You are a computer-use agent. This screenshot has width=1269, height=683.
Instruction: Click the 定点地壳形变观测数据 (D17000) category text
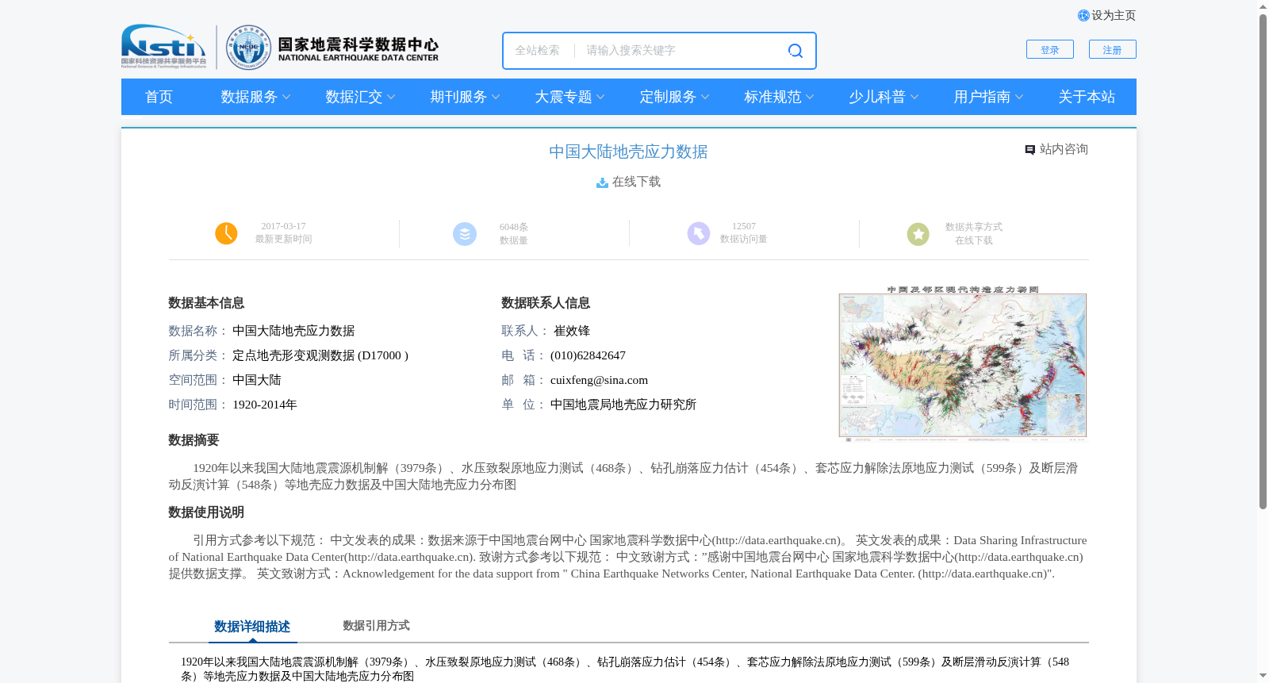pos(320,355)
